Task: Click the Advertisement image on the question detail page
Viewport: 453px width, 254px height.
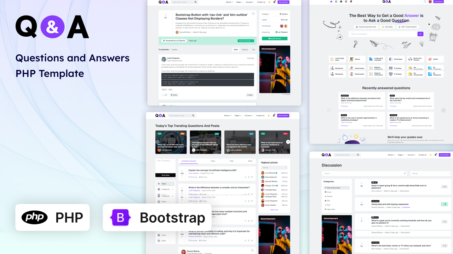Action: coord(275,69)
